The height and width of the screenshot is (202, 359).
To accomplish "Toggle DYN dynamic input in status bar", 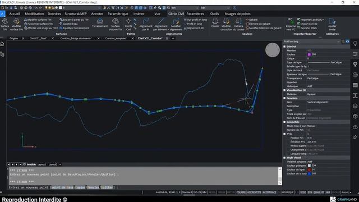I will pyautogui.click(x=310, y=192).
